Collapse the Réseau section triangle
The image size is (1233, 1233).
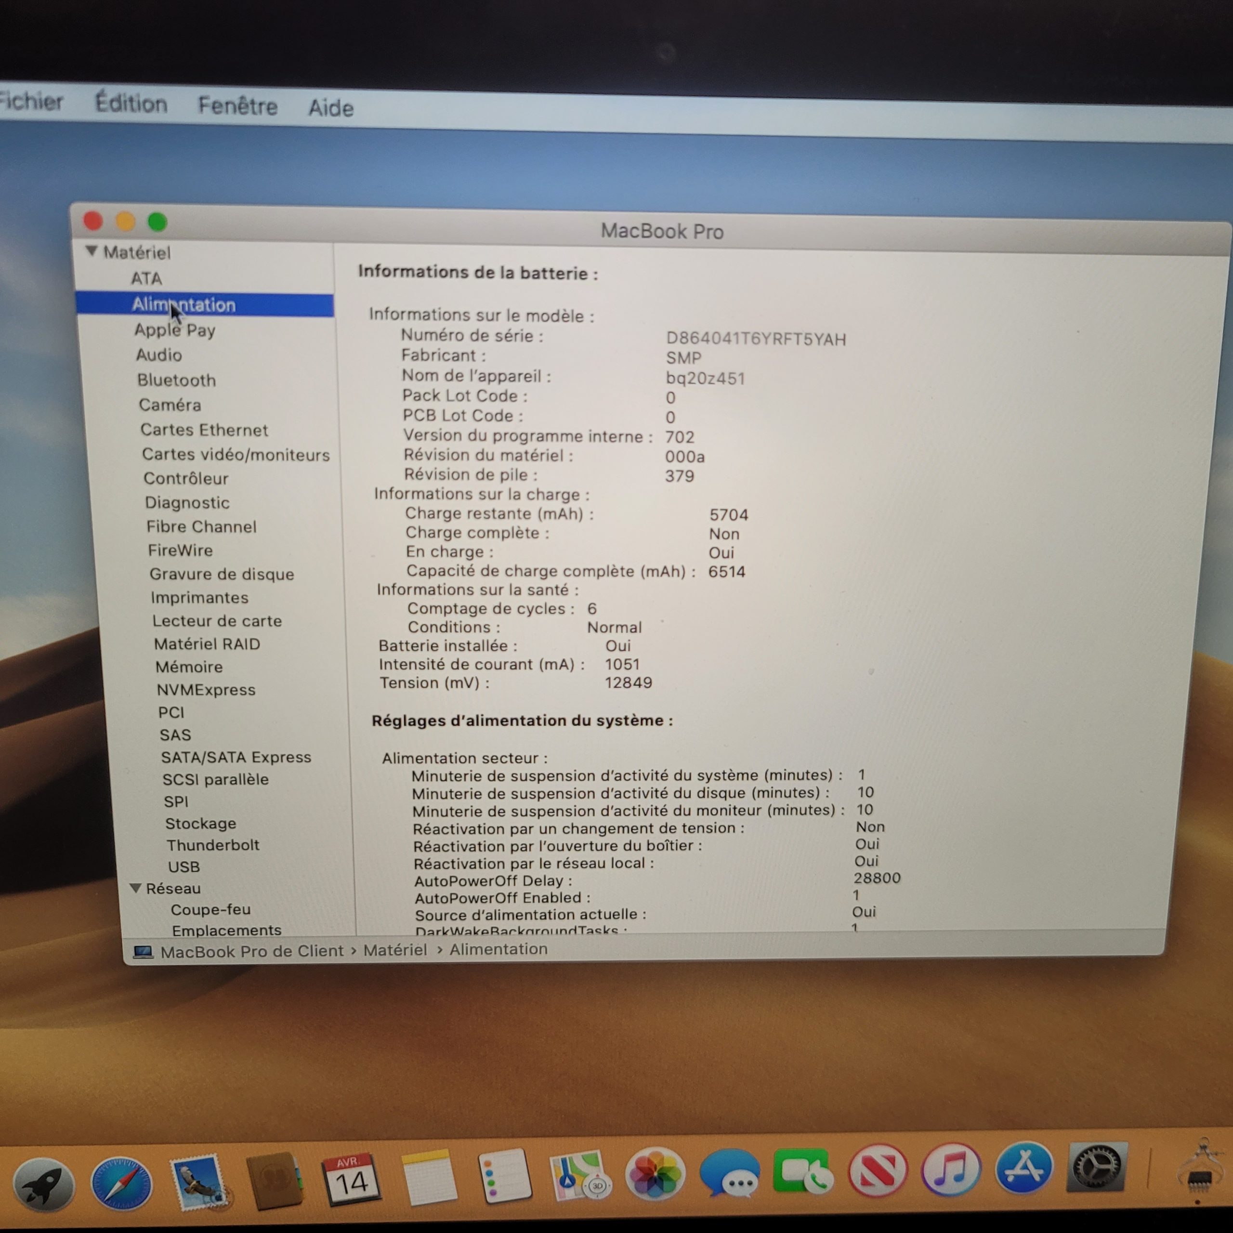[135, 888]
